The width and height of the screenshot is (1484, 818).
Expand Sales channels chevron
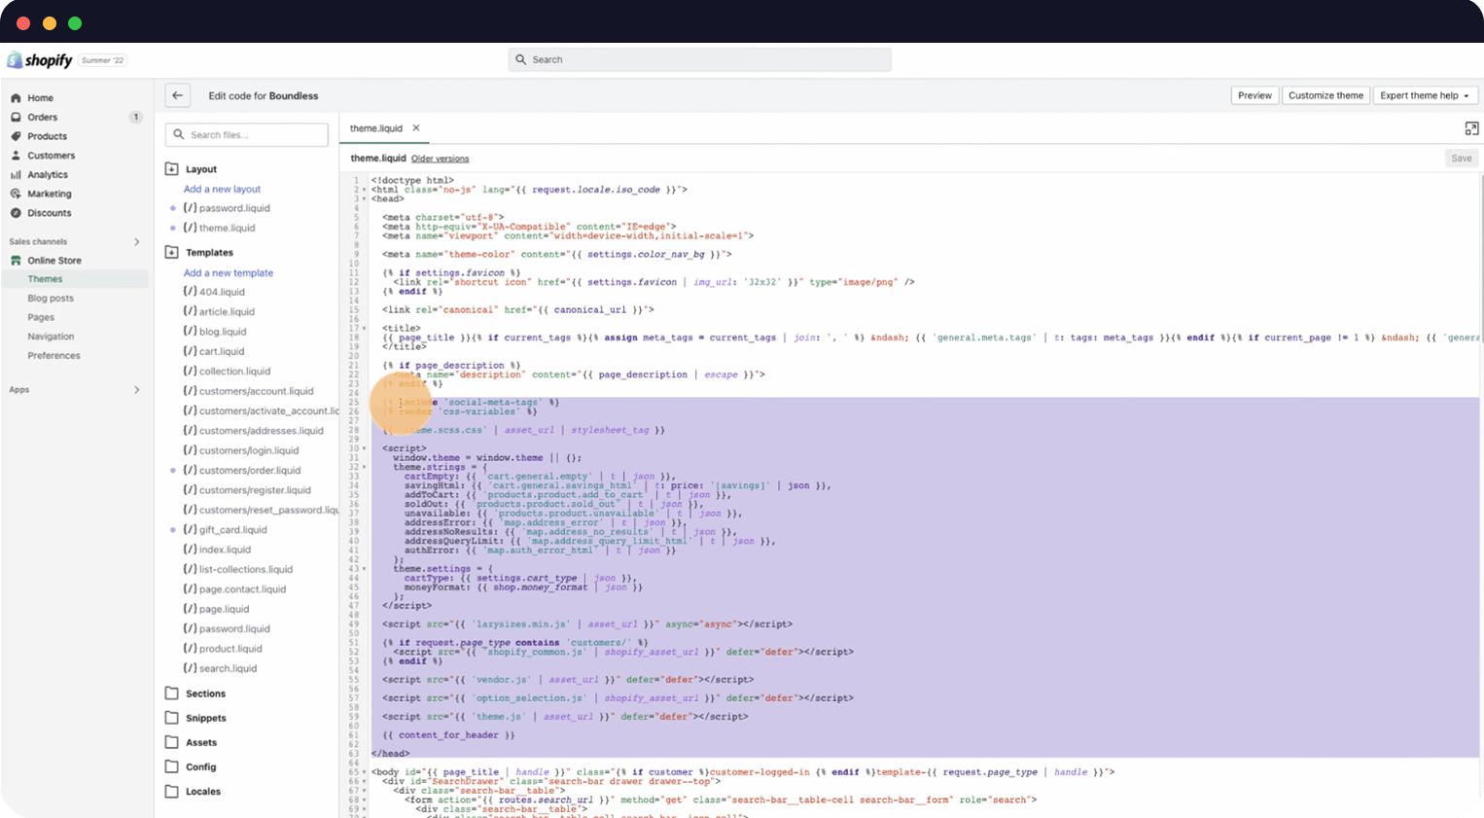tap(136, 242)
